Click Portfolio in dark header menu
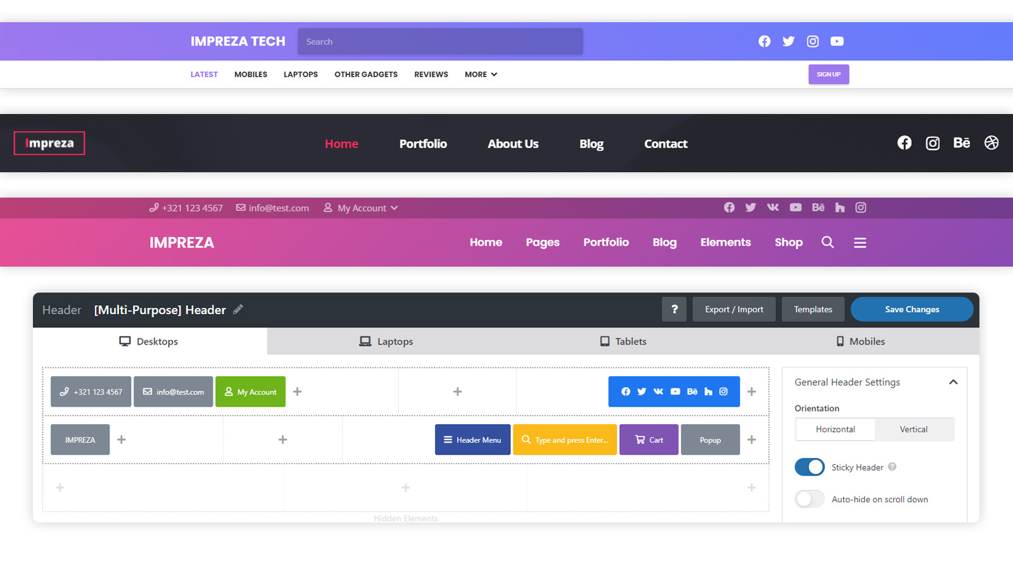 (x=423, y=144)
